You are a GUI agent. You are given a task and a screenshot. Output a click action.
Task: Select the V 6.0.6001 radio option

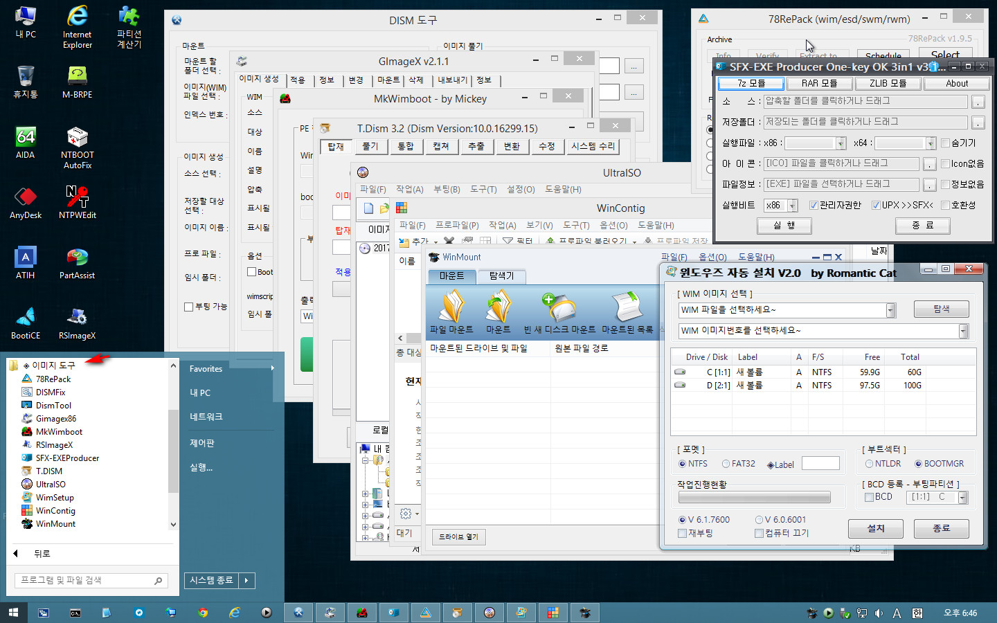[759, 520]
